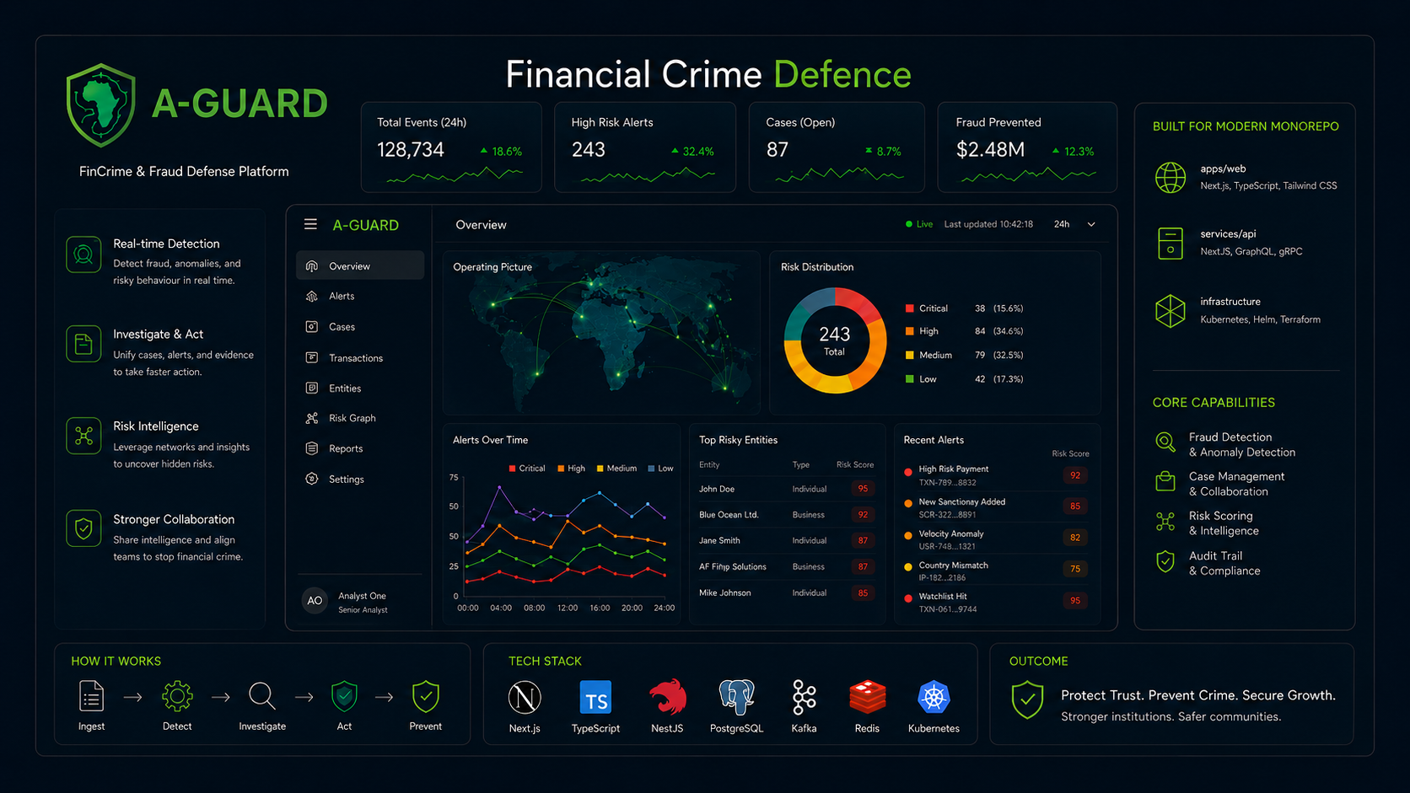This screenshot has width=1410, height=793.
Task: Click the Risk Intelligence network icon
Action: [x=83, y=436]
